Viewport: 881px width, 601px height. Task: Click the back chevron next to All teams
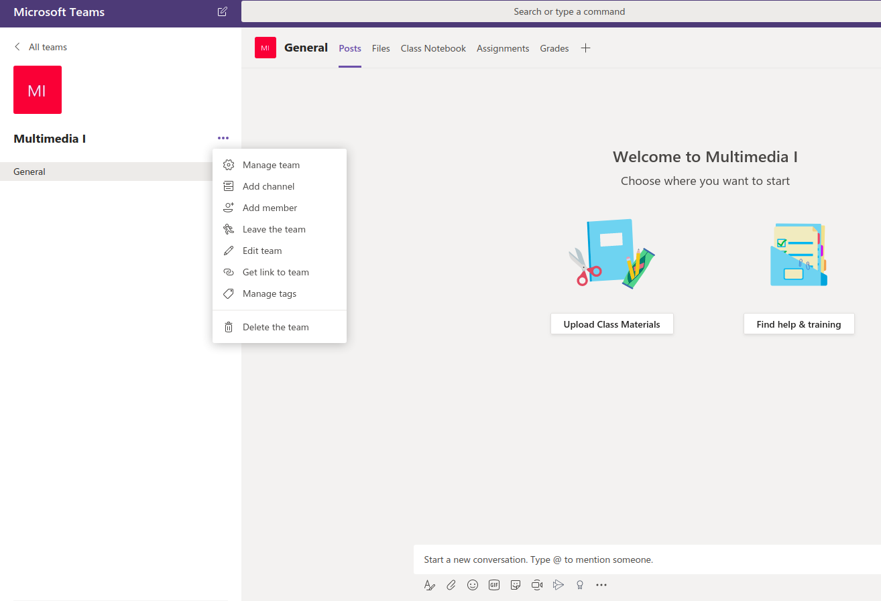[17, 47]
